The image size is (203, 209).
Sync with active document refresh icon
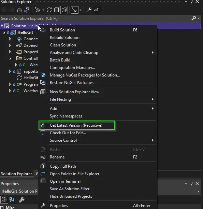[49, 10]
